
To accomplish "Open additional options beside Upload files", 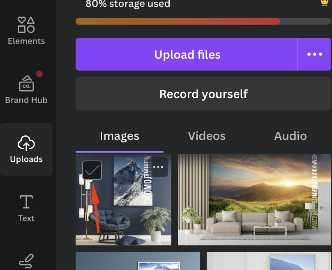I will [314, 54].
